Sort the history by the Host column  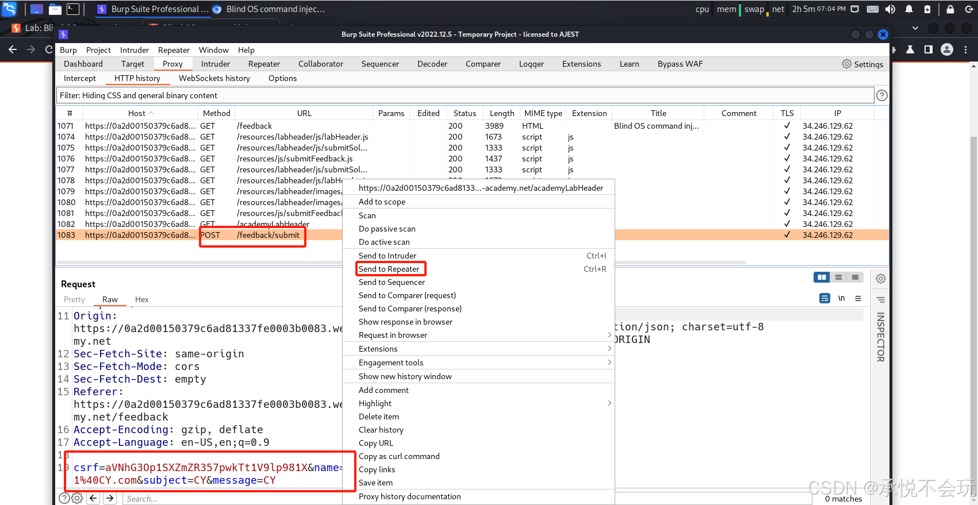pos(141,113)
